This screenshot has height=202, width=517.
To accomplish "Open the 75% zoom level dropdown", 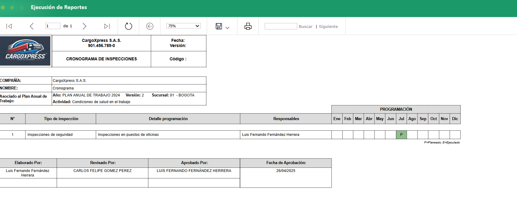I will (183, 26).
